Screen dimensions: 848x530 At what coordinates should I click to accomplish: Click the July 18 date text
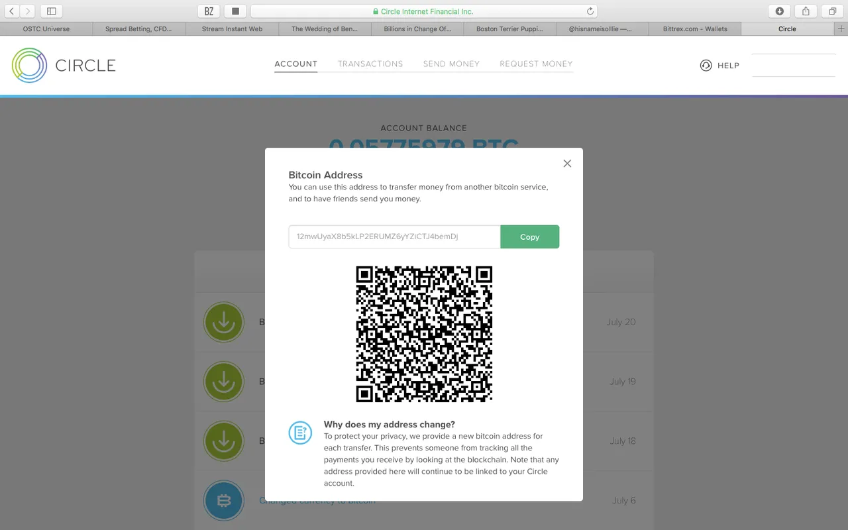point(623,441)
